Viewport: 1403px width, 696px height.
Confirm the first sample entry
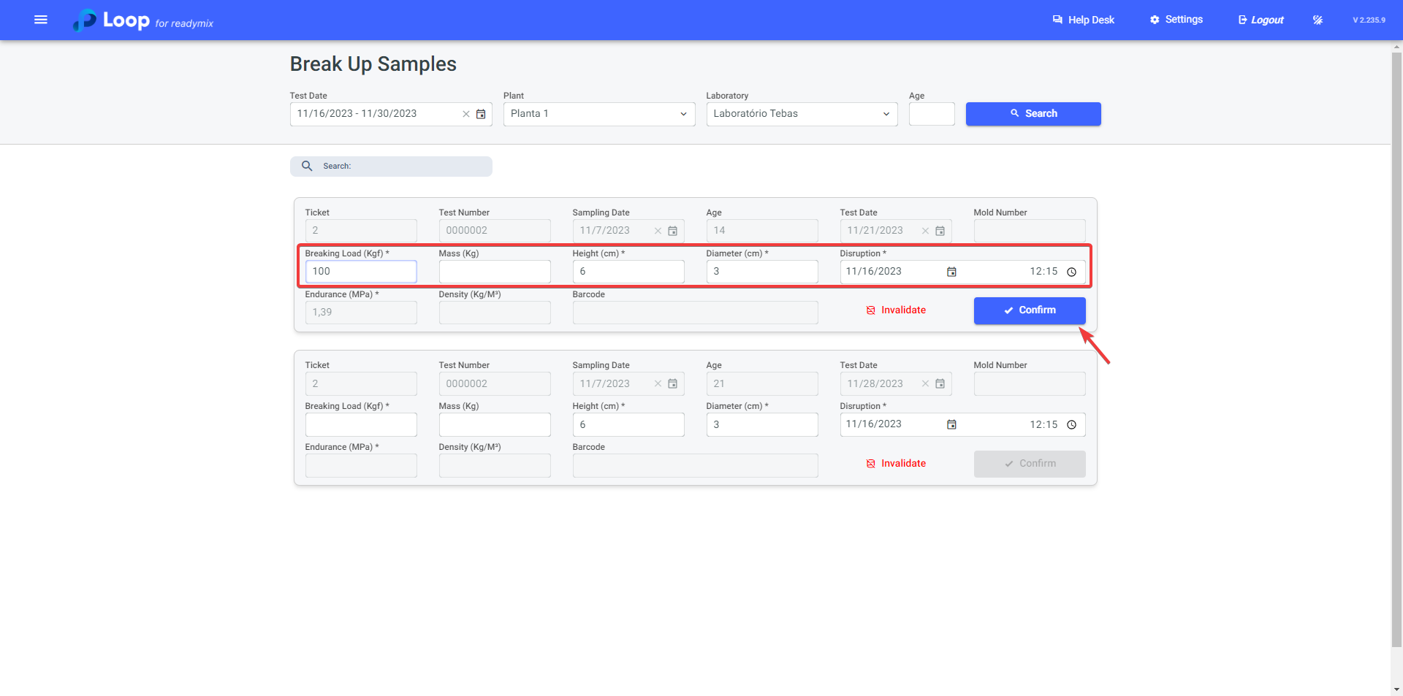[x=1029, y=310]
